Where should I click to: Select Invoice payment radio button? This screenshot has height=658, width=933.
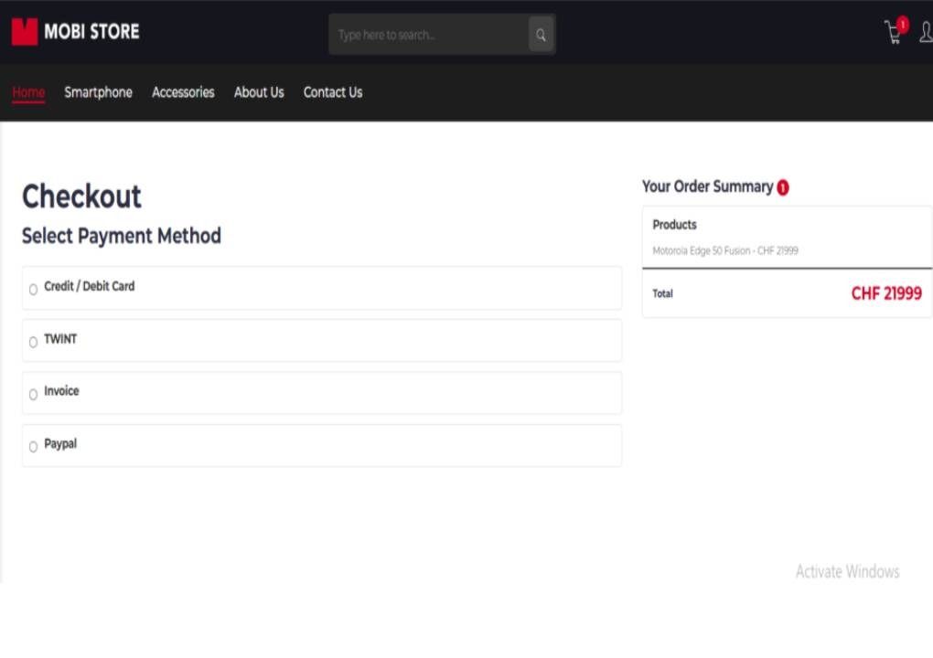click(x=33, y=394)
